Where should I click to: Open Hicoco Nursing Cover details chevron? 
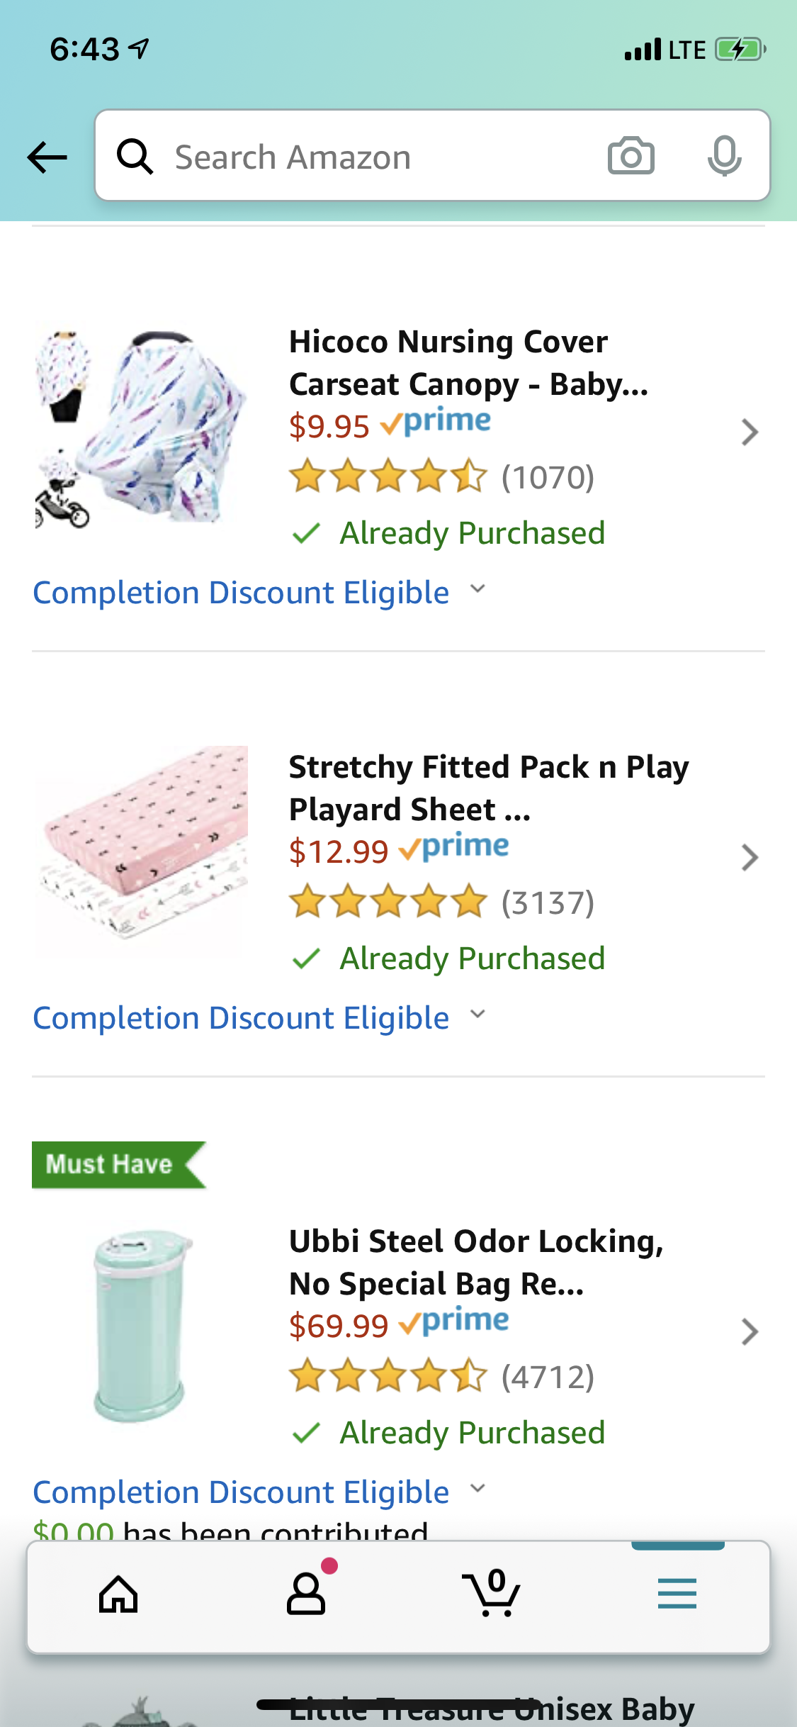click(x=750, y=432)
